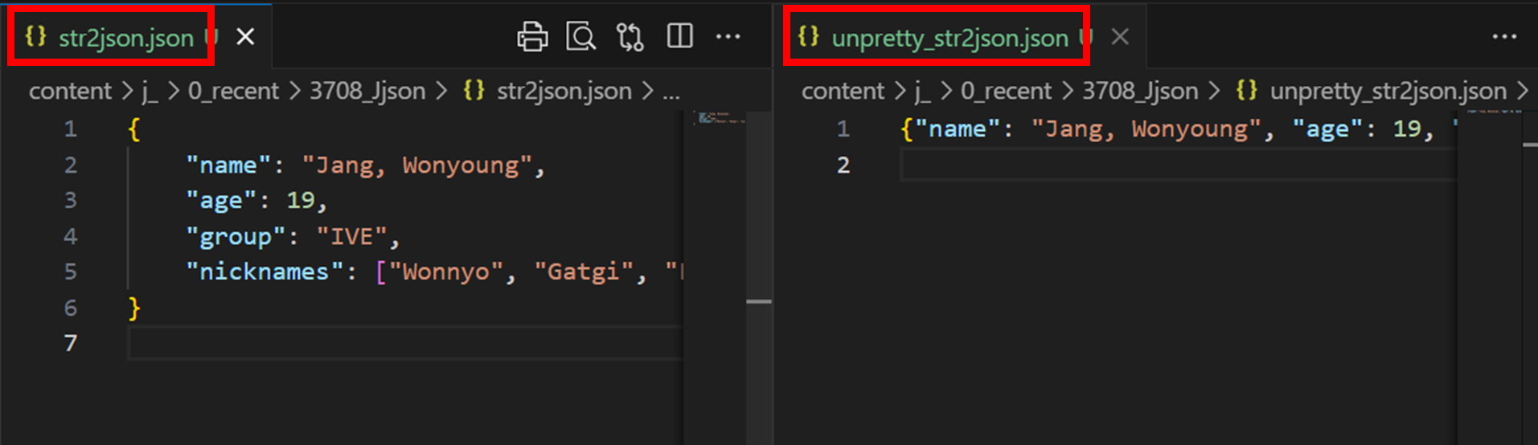Open more actions for right editor group
Viewport: 1538px width, 445px height.
click(x=1504, y=37)
